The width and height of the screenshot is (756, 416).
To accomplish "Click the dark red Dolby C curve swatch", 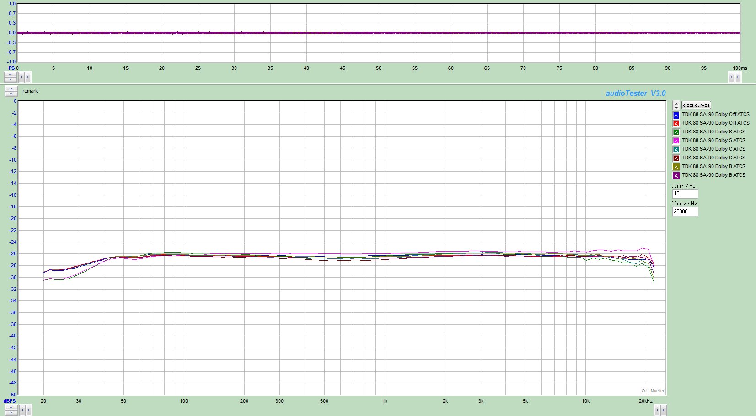I will pos(676,158).
